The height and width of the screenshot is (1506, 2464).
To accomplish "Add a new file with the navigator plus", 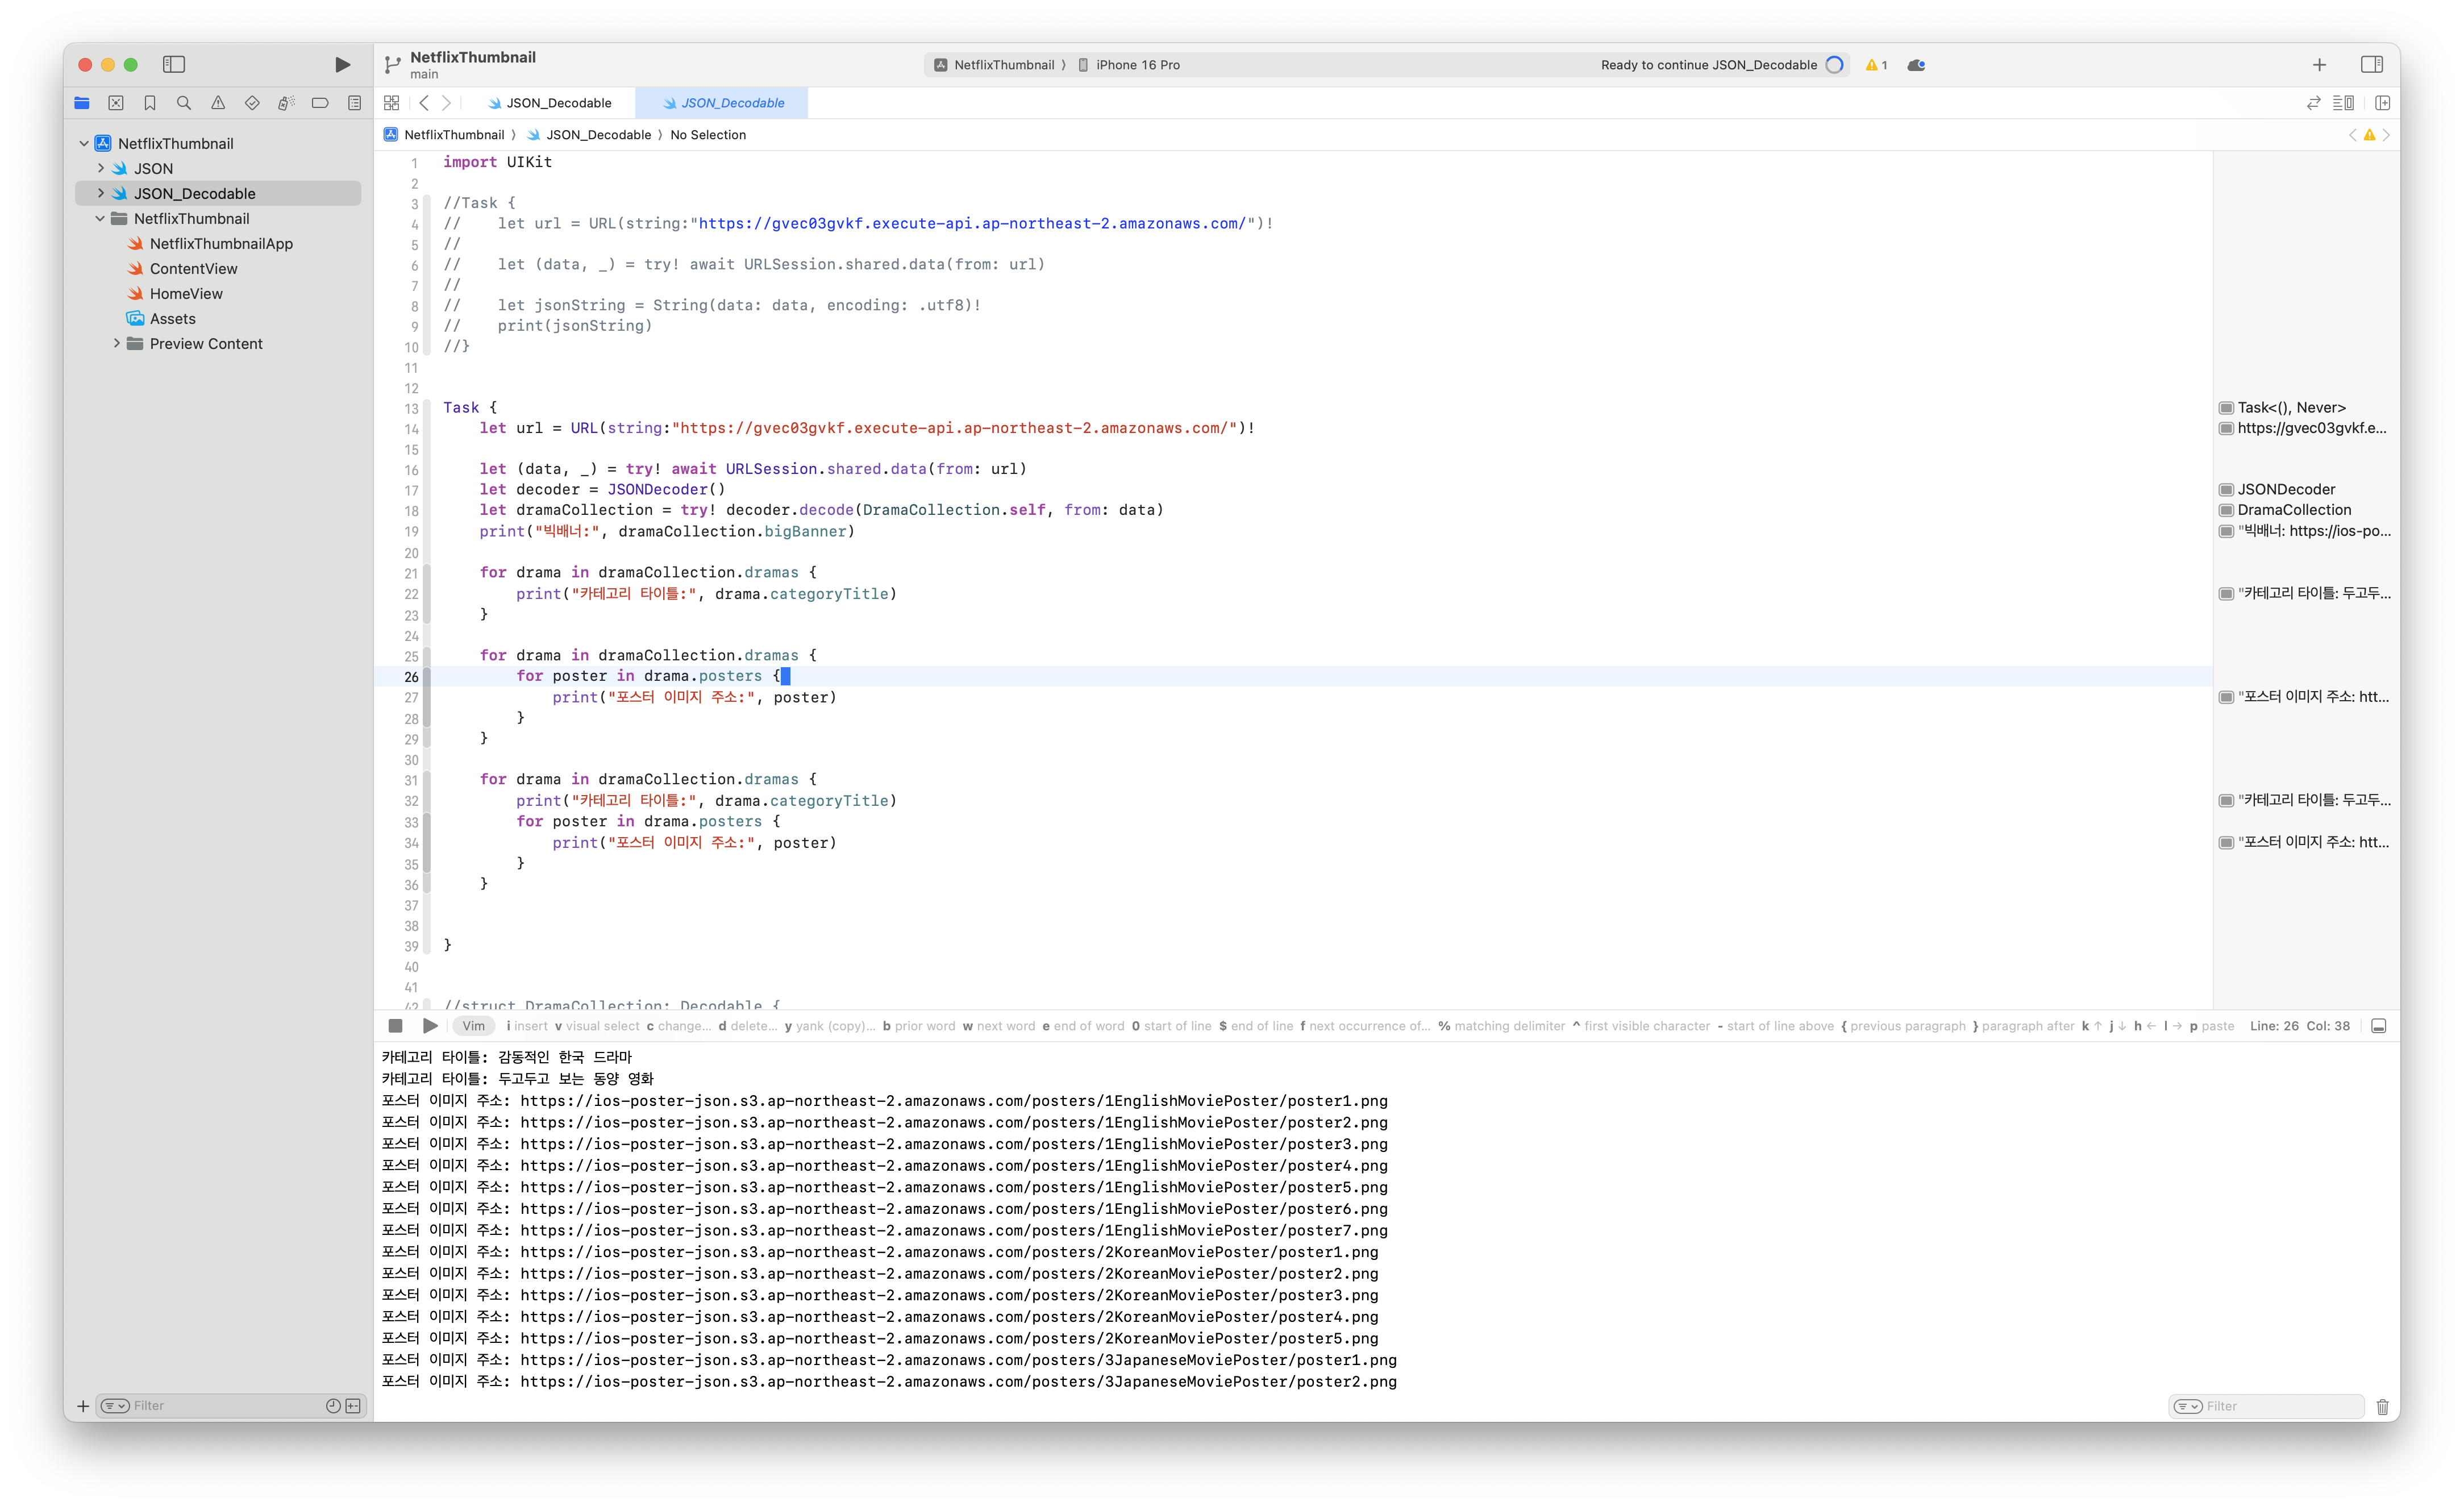I will click(x=83, y=1406).
